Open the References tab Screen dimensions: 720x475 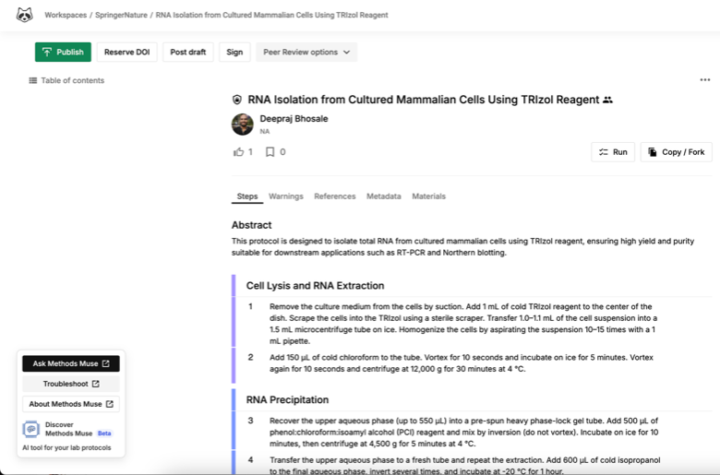pos(334,196)
